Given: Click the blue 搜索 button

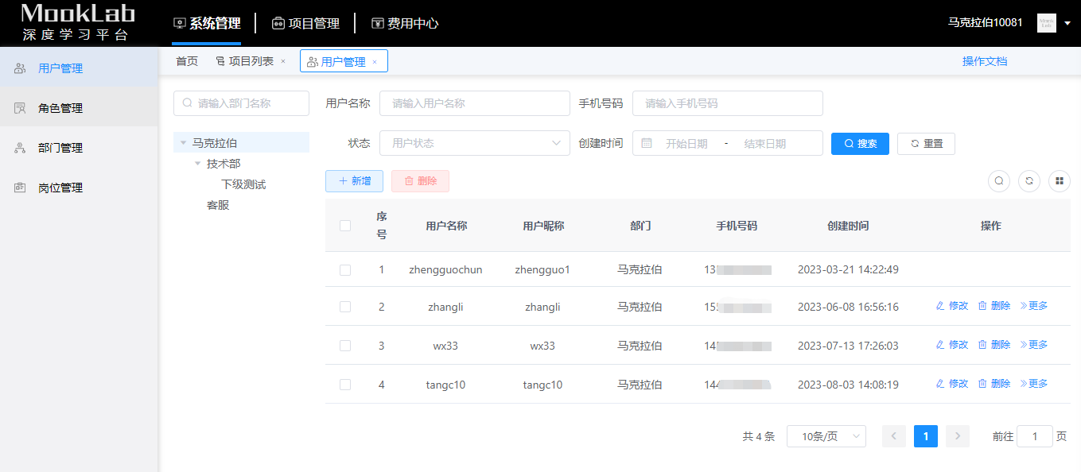Looking at the screenshot, I should pos(860,143).
